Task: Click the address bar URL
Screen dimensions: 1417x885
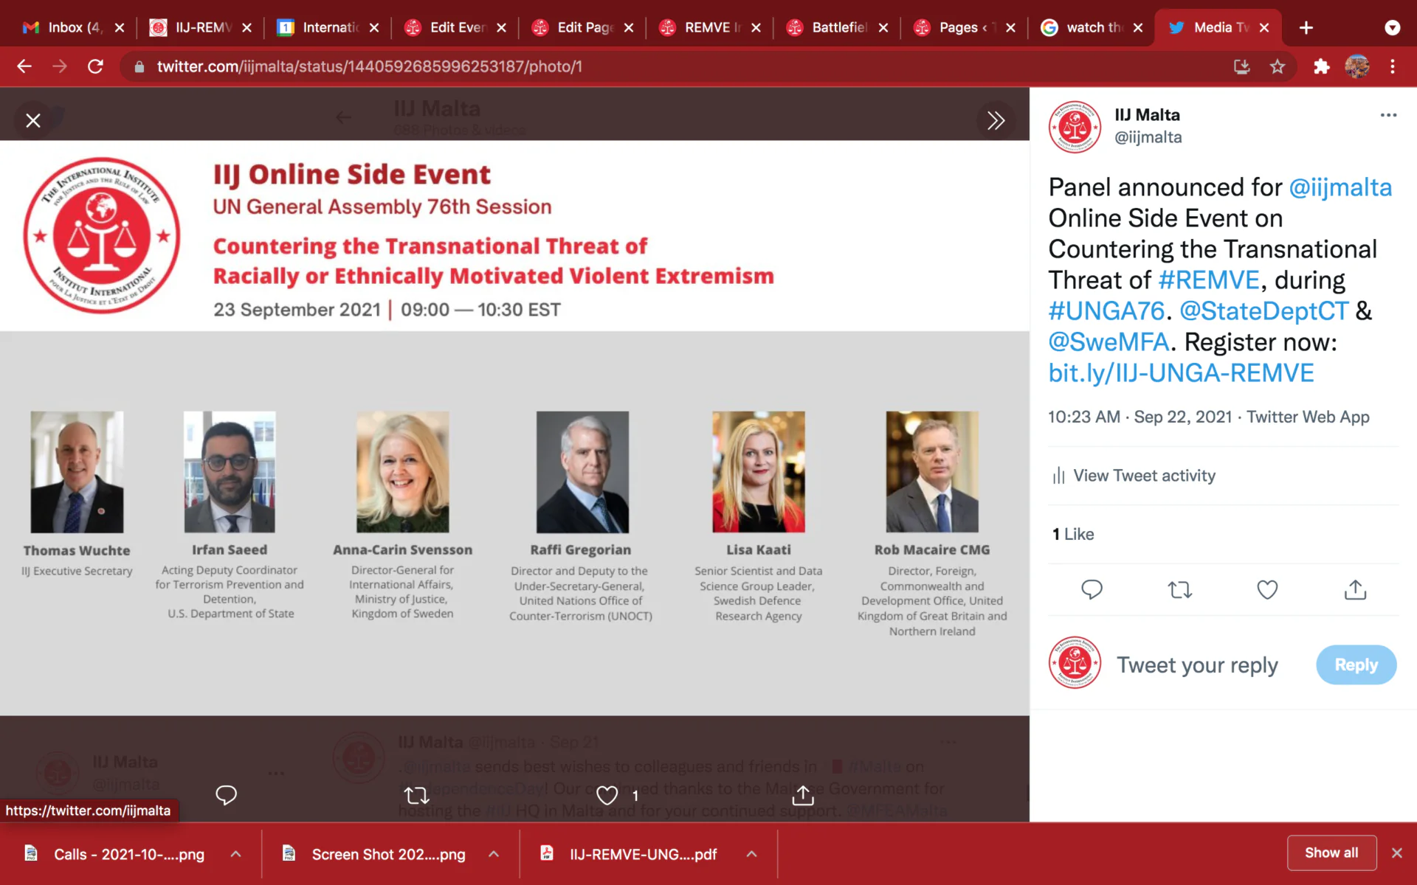Action: tap(369, 66)
